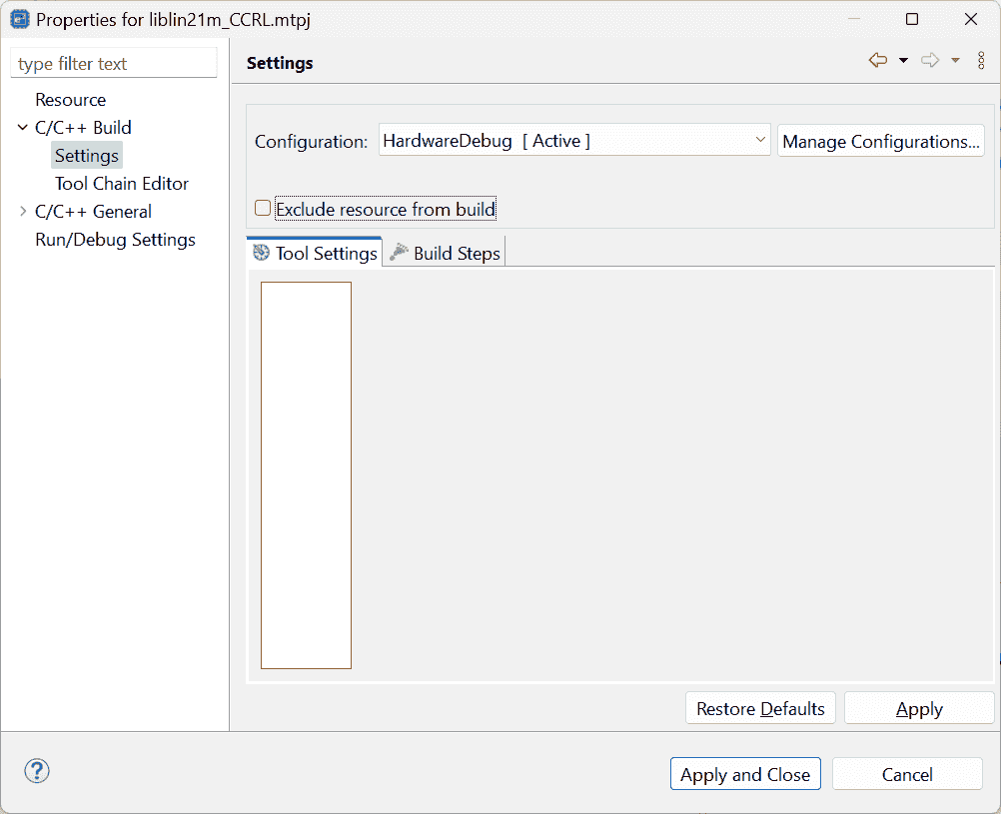
Task: Click the properties window title icon
Action: pos(18,20)
